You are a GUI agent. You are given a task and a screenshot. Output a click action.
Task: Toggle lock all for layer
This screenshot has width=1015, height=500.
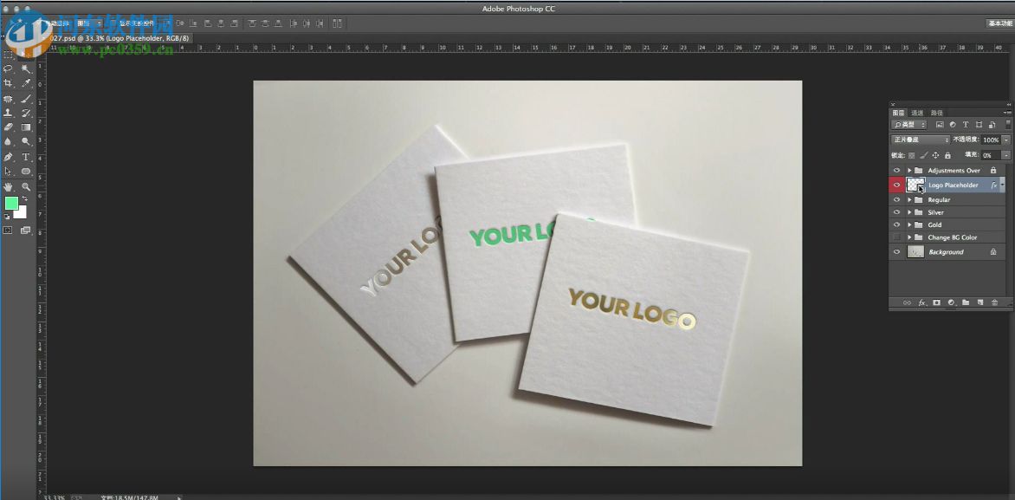pos(947,155)
